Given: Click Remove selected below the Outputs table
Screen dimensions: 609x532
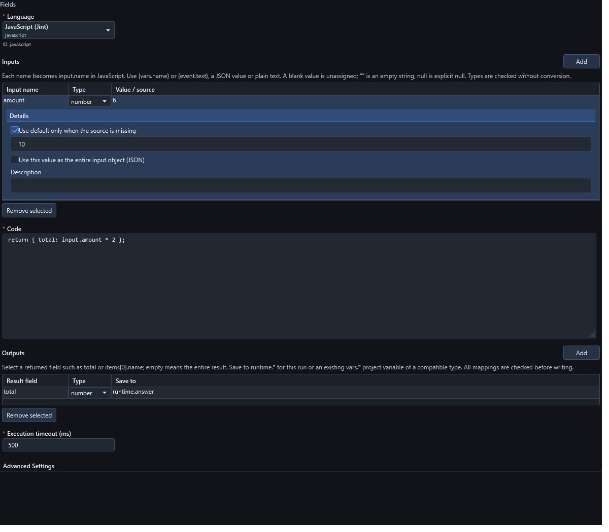Looking at the screenshot, I should 29,415.
